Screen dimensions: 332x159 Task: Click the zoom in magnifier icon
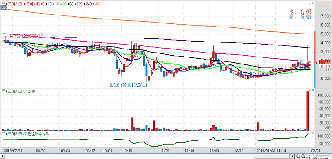303,156
